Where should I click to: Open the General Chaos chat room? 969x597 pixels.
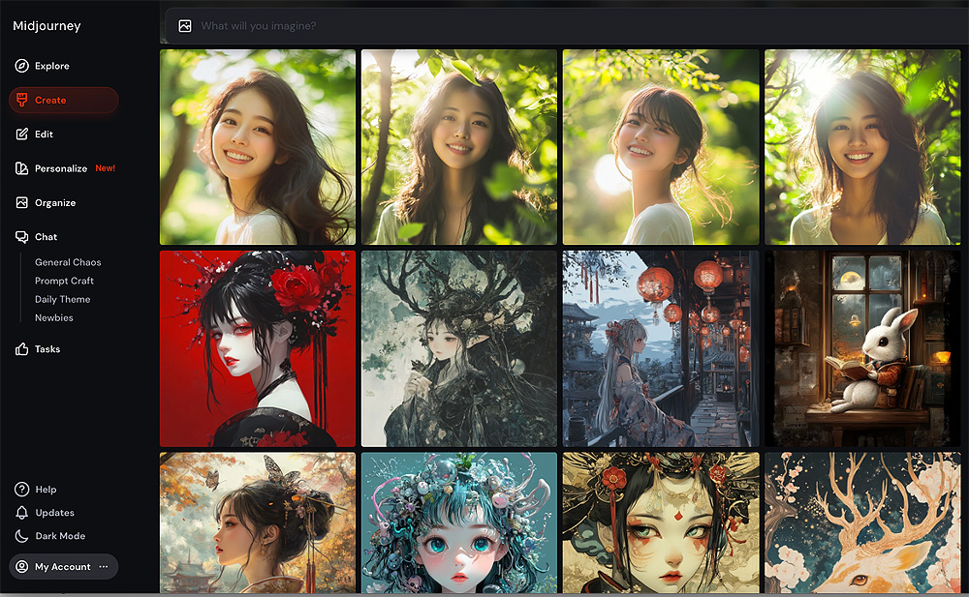(68, 262)
